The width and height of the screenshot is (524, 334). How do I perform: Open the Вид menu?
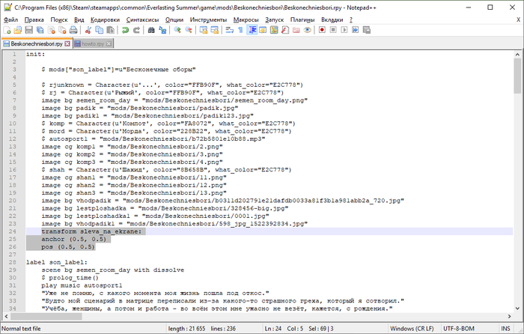coord(79,19)
